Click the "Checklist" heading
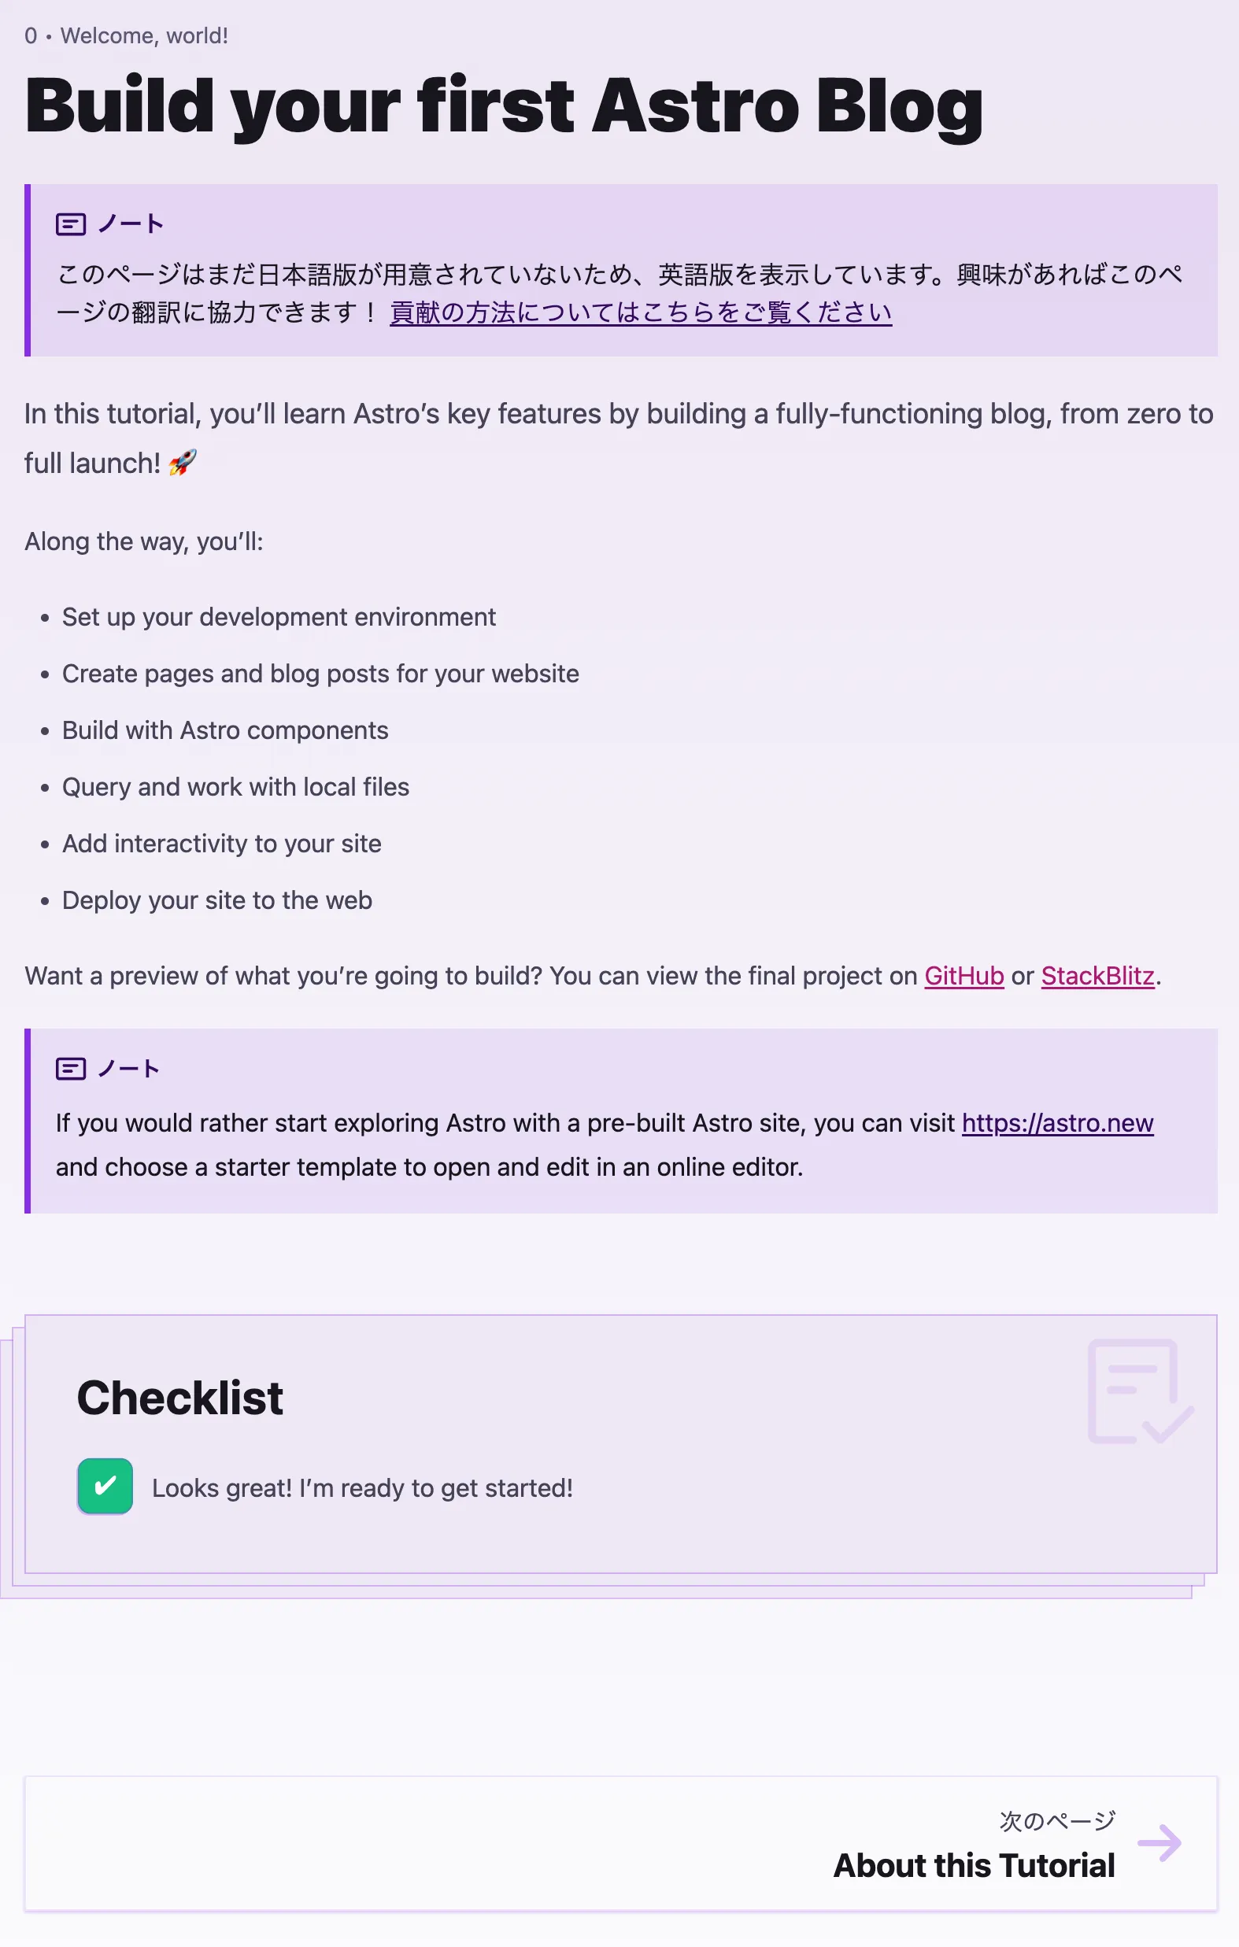1239x1947 pixels. pos(179,1397)
